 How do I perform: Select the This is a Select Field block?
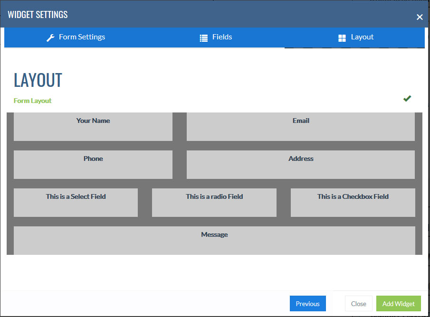click(x=76, y=203)
